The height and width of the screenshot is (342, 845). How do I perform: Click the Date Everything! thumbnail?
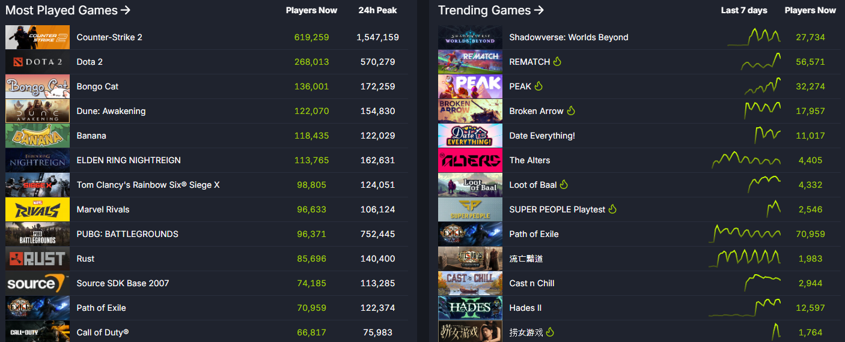(470, 136)
